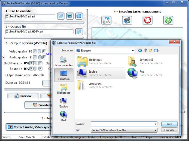Click the Cancelar button
189x141 pixels.
click(x=169, y=130)
